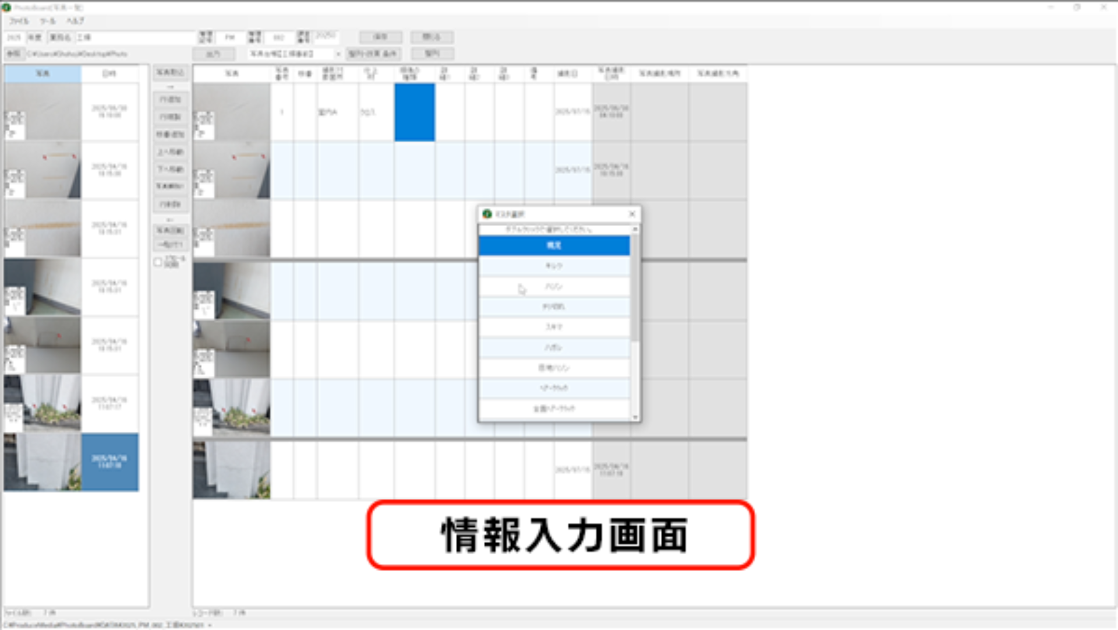Select スキマ in the list dialog
This screenshot has width=1118, height=630.
point(554,327)
